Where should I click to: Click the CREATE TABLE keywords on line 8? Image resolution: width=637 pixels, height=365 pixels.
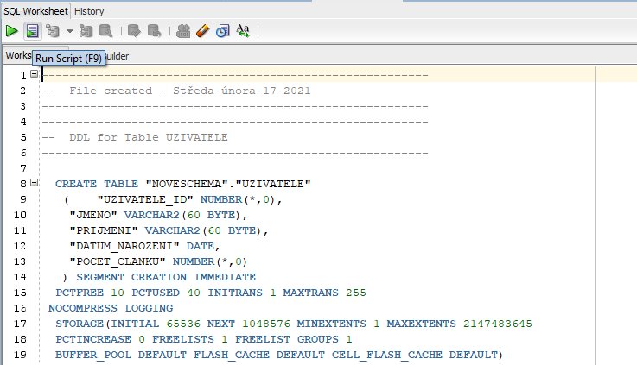tap(97, 184)
